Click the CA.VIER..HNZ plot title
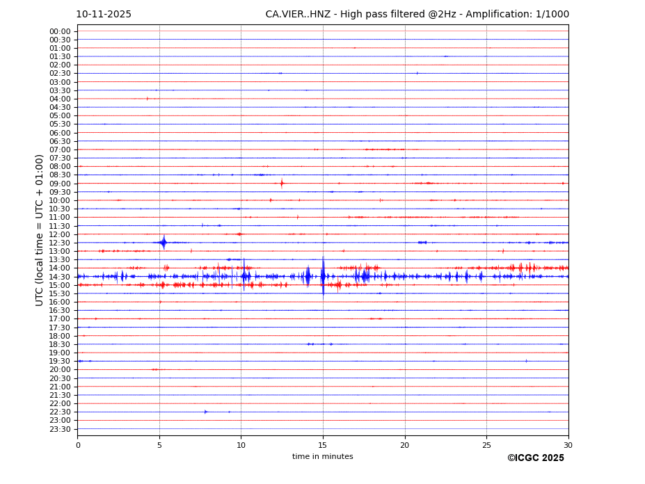 [417, 15]
